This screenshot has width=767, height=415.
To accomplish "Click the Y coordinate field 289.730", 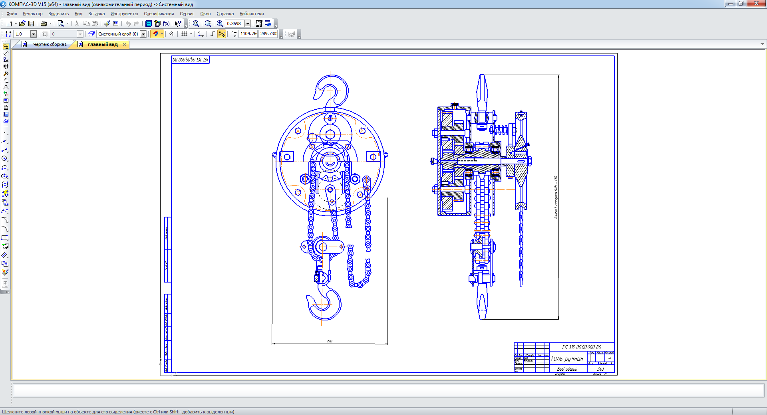I will click(268, 34).
